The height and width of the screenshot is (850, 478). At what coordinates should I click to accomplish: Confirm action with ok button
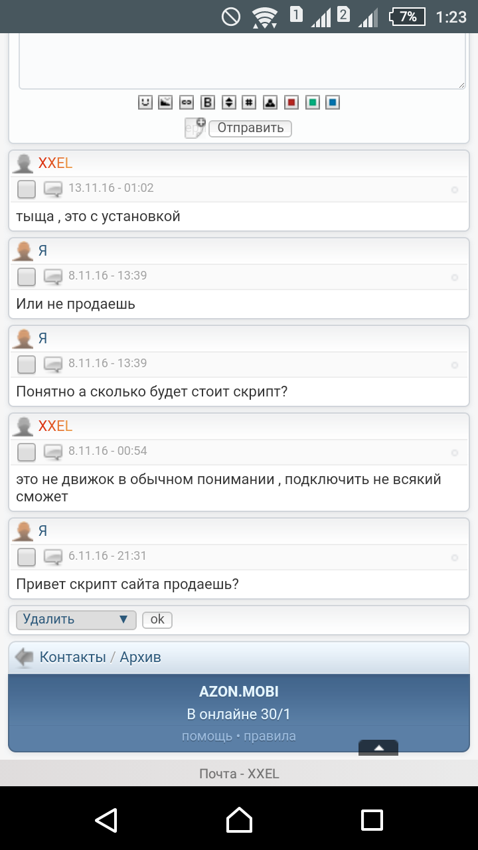(x=157, y=620)
